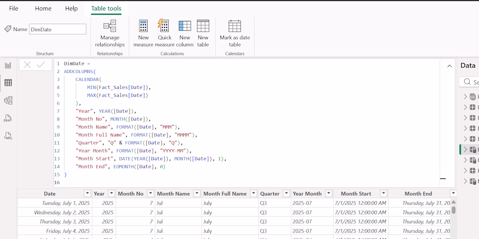Click cell Thursday, July 3, 2025
This screenshot has height=239, width=479.
click(x=55, y=221)
